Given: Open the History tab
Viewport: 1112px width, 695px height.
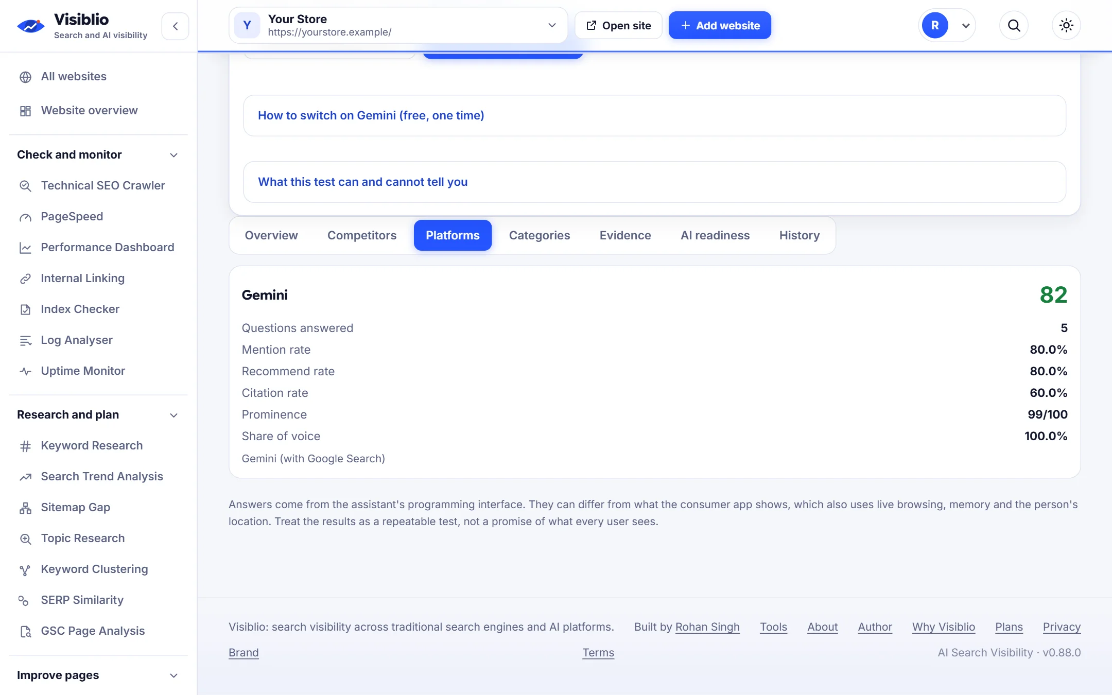Looking at the screenshot, I should [800, 235].
